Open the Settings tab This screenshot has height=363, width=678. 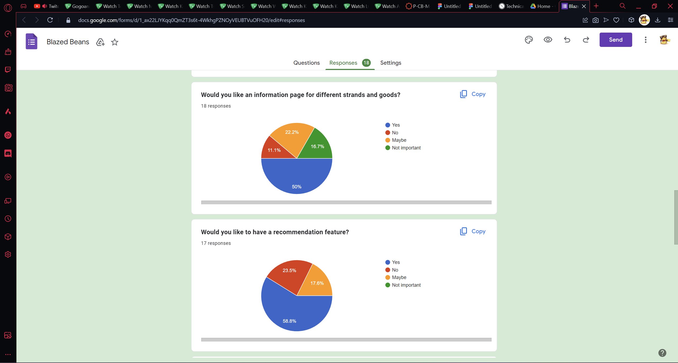[x=390, y=63]
